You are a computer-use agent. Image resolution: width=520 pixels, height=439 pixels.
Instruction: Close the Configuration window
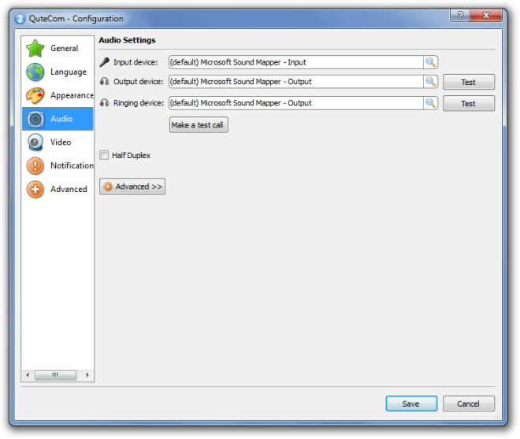[486, 15]
